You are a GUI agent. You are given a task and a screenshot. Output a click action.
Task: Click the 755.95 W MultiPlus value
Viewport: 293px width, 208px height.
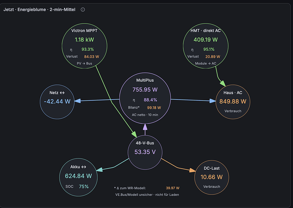pos(145,90)
